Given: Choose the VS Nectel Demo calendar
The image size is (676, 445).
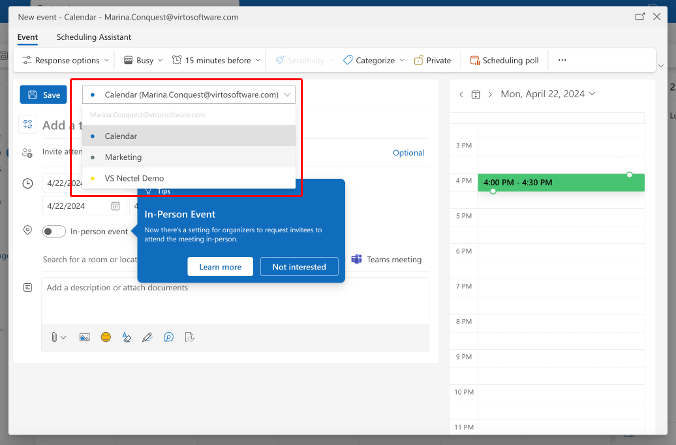Looking at the screenshot, I should pyautogui.click(x=189, y=178).
